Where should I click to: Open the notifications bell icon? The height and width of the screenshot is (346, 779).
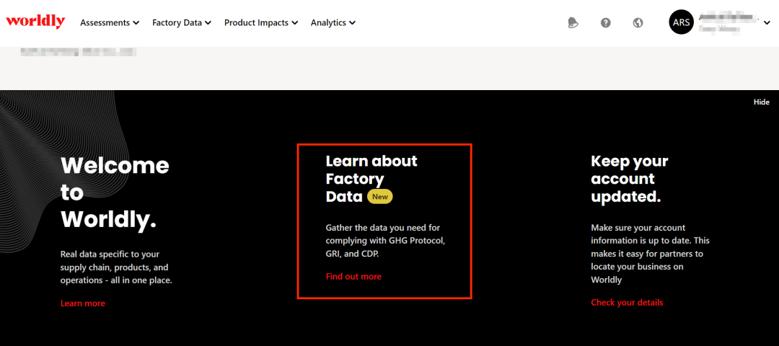pyautogui.click(x=573, y=22)
